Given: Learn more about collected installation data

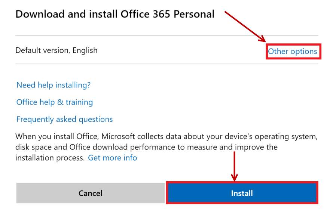Looking at the screenshot, I should (x=112, y=158).
